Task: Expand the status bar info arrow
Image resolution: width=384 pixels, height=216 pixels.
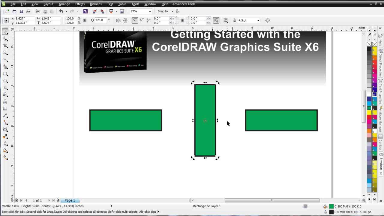Action: [111, 206]
